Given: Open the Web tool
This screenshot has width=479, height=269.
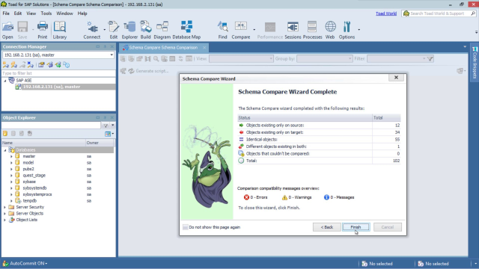Looking at the screenshot, I should (330, 30).
